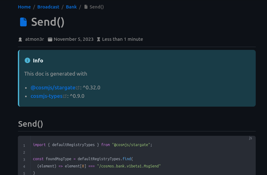267x175 pixels.
Task: Click code line number 1
Action: [x=24, y=146]
